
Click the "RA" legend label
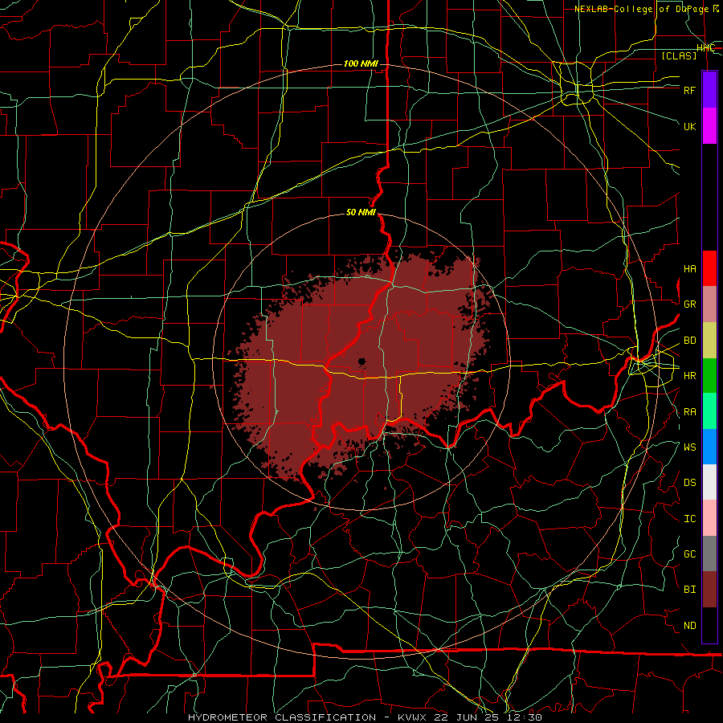[689, 412]
